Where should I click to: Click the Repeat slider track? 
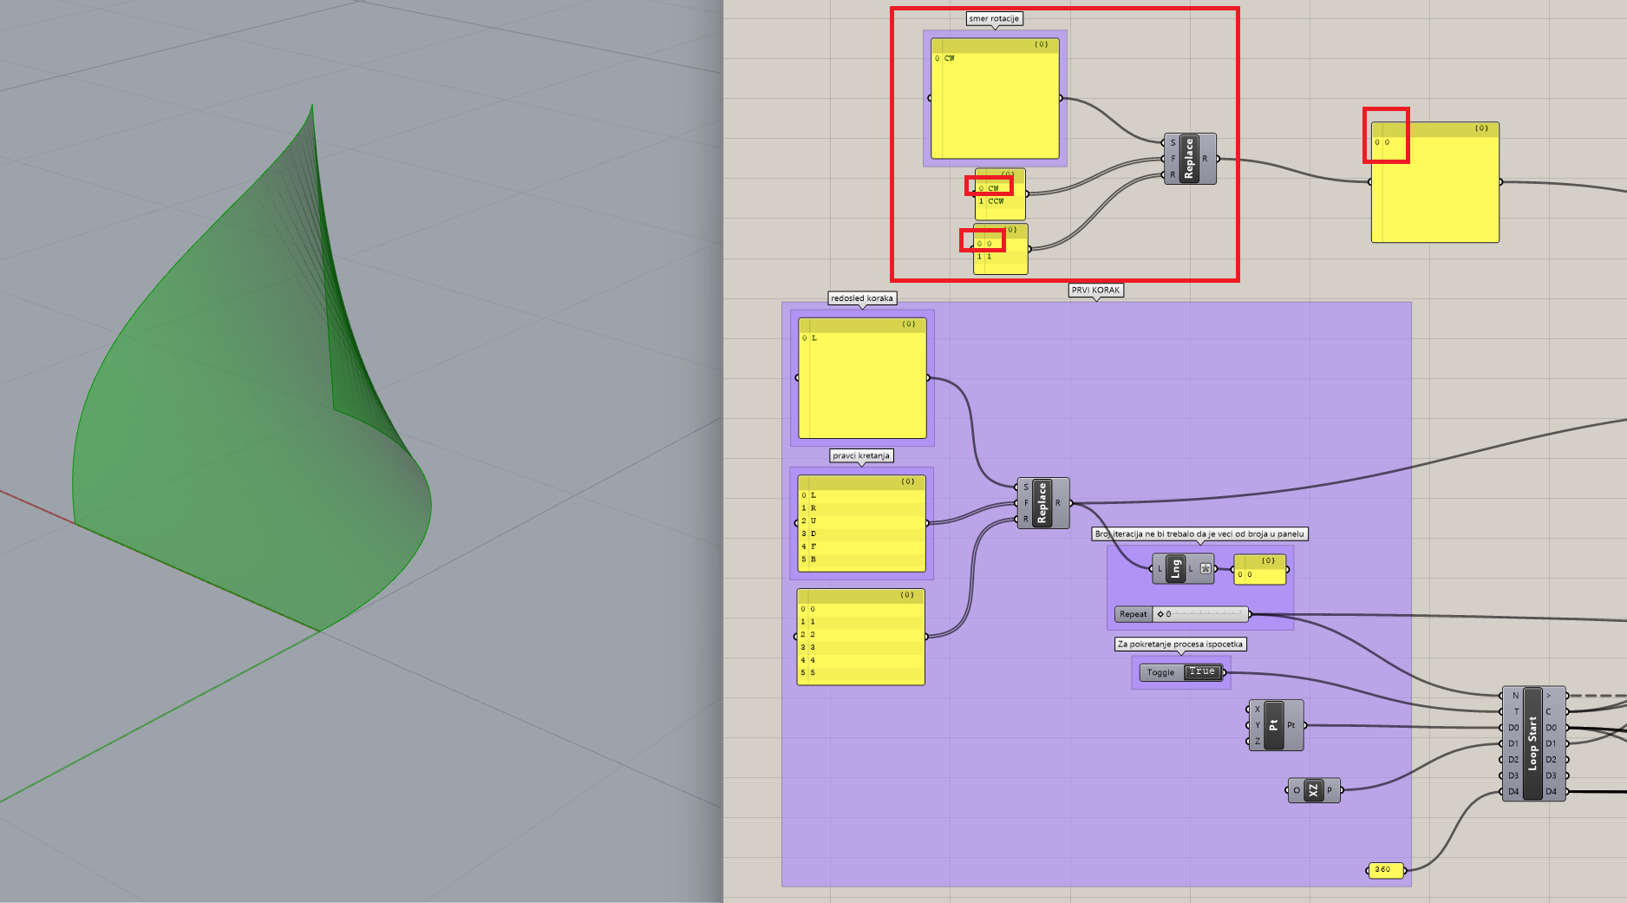point(1206,614)
